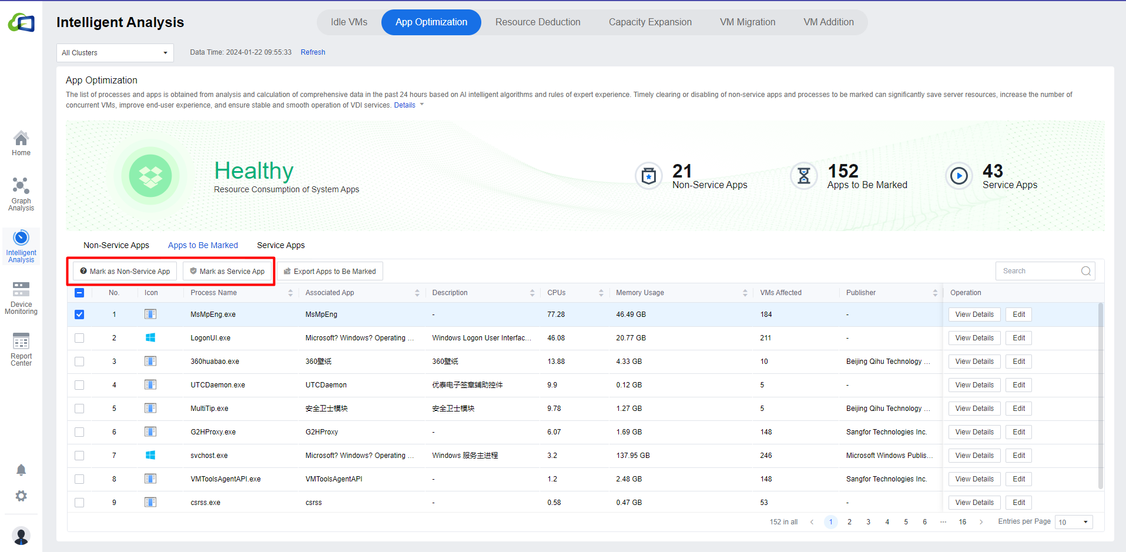Click the notification bell icon
Image resolution: width=1126 pixels, height=552 pixels.
click(x=21, y=470)
